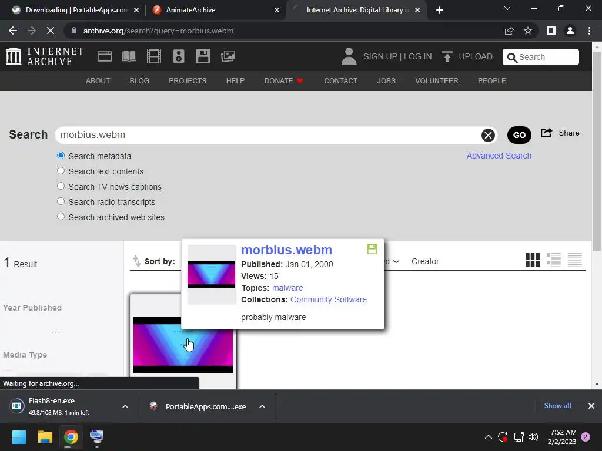This screenshot has width=602, height=451.
Task: Select Search TV news captions option
Action: click(x=61, y=186)
